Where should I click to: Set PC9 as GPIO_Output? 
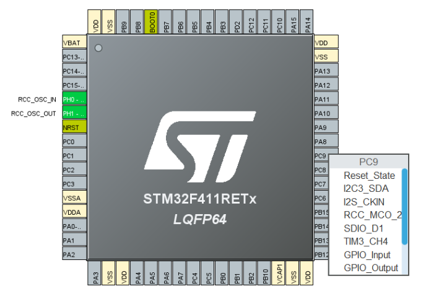(x=371, y=268)
